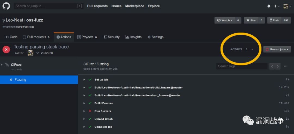Screen dimensions: 294x134
Task: Switch to the Security tab
Action: [112, 37]
